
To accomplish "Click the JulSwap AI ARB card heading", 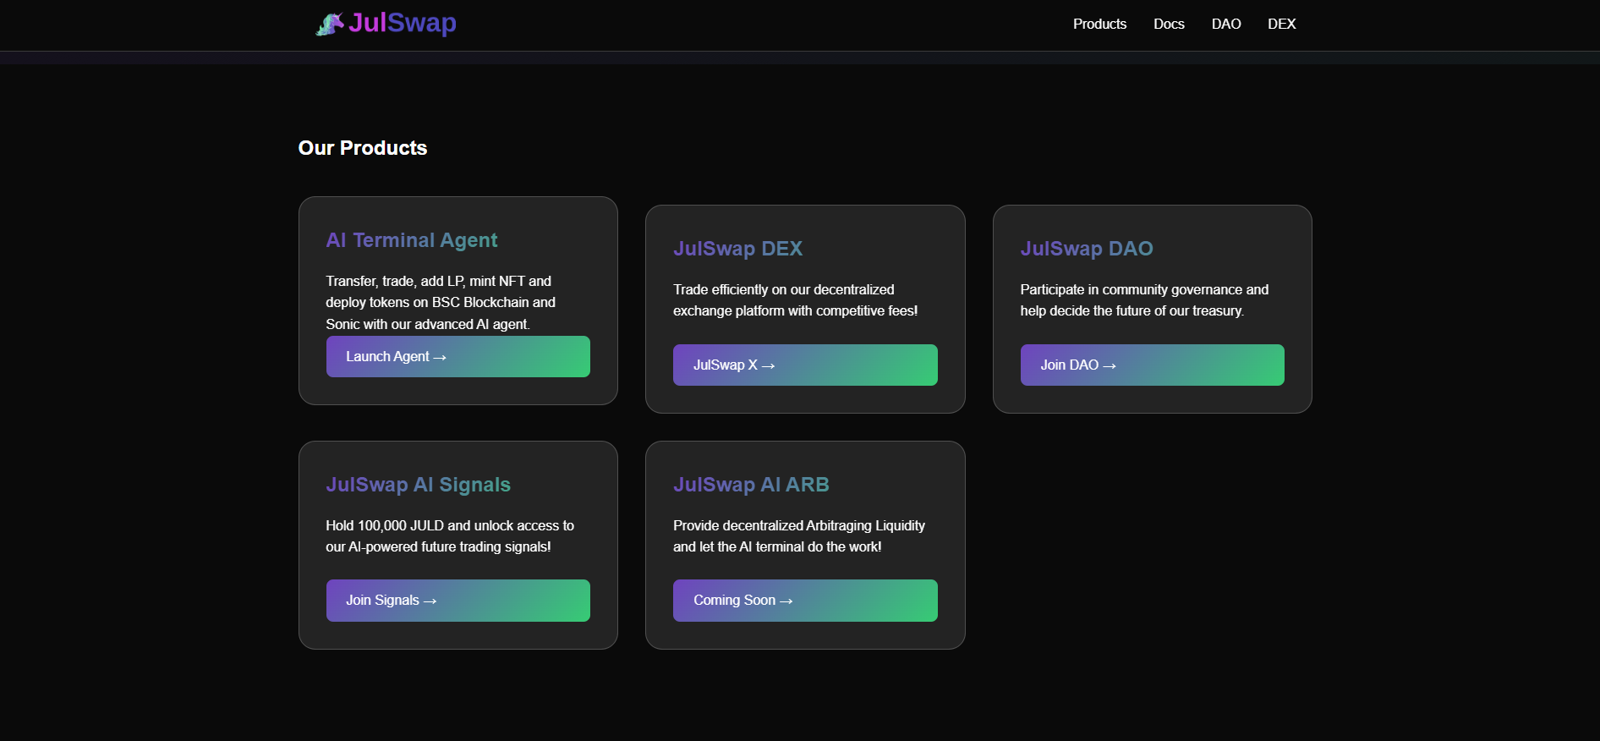I will [x=750, y=485].
